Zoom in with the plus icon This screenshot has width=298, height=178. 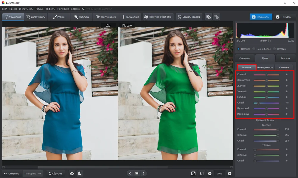click(229, 174)
